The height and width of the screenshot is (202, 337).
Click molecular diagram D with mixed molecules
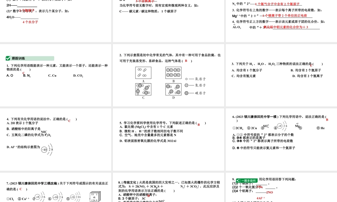tap(174, 90)
